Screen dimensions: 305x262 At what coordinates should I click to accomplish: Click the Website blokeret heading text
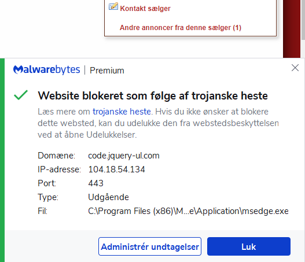pyautogui.click(x=153, y=96)
